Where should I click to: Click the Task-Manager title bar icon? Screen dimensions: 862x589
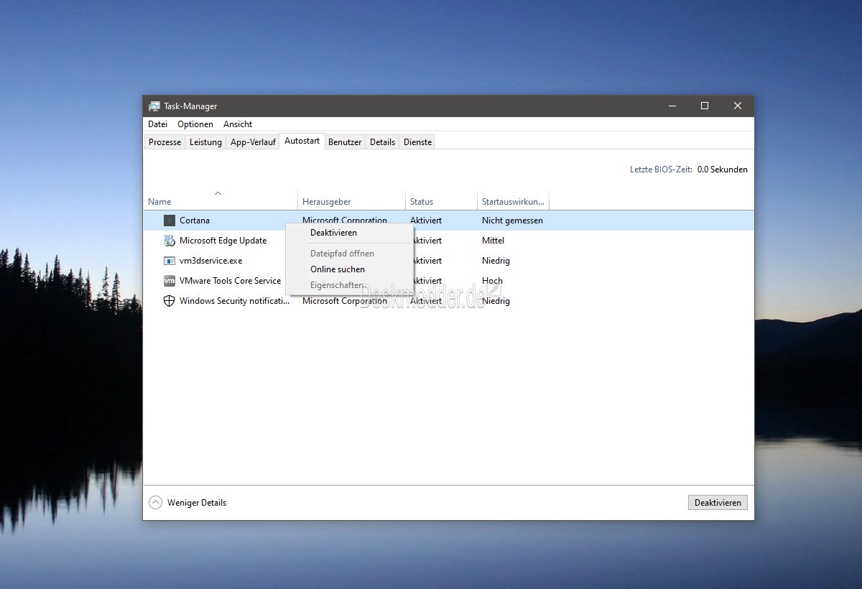[154, 106]
